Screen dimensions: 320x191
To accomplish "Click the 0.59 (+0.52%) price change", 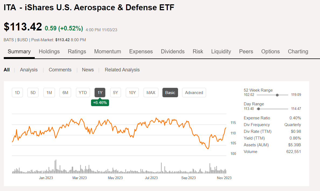I will pos(64,28).
